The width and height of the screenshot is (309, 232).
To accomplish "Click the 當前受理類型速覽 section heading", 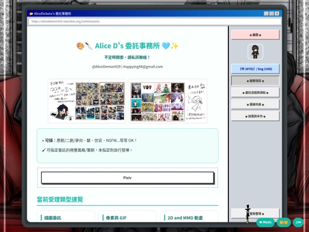I will (60, 199).
